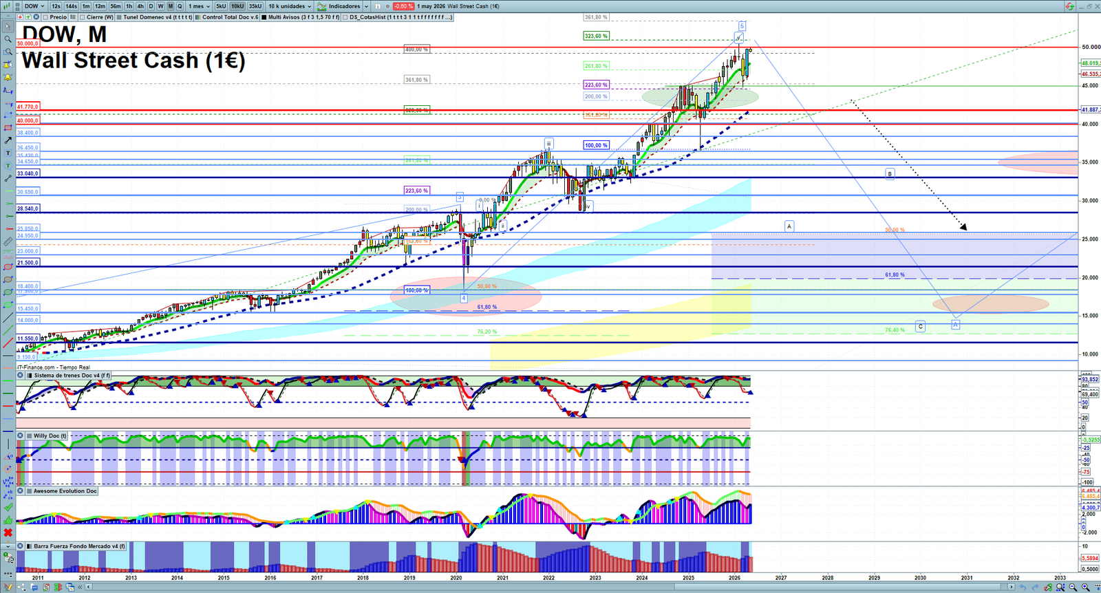Click the 33.040,0 price level label
This screenshot has width=1101, height=593.
28,173
